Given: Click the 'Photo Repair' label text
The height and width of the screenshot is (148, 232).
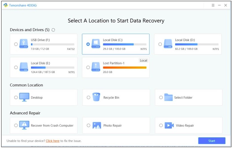Looking at the screenshot, I should click(113, 126).
